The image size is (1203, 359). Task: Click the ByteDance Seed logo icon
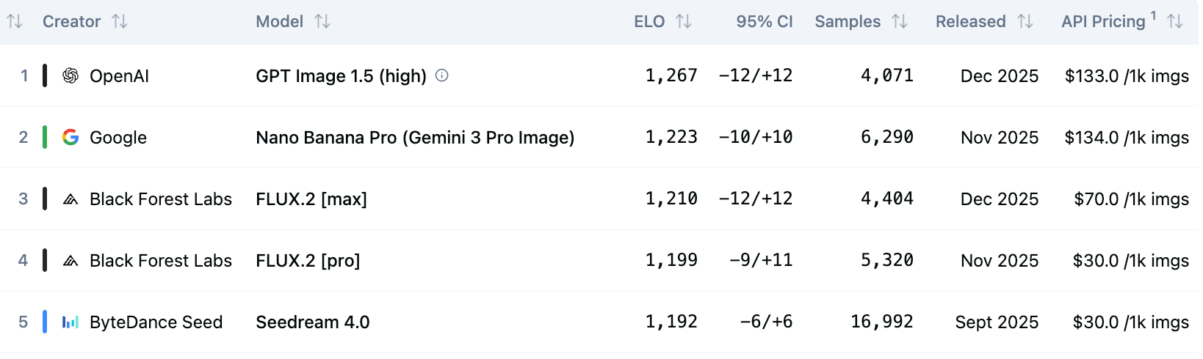pos(71,322)
